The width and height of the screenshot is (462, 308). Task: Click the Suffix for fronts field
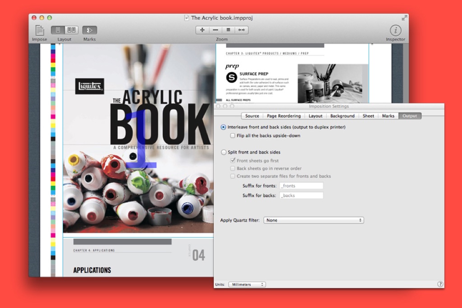coord(301,186)
